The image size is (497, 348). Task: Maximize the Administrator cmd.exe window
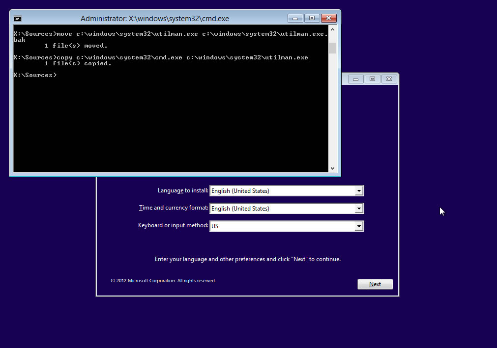click(x=312, y=18)
